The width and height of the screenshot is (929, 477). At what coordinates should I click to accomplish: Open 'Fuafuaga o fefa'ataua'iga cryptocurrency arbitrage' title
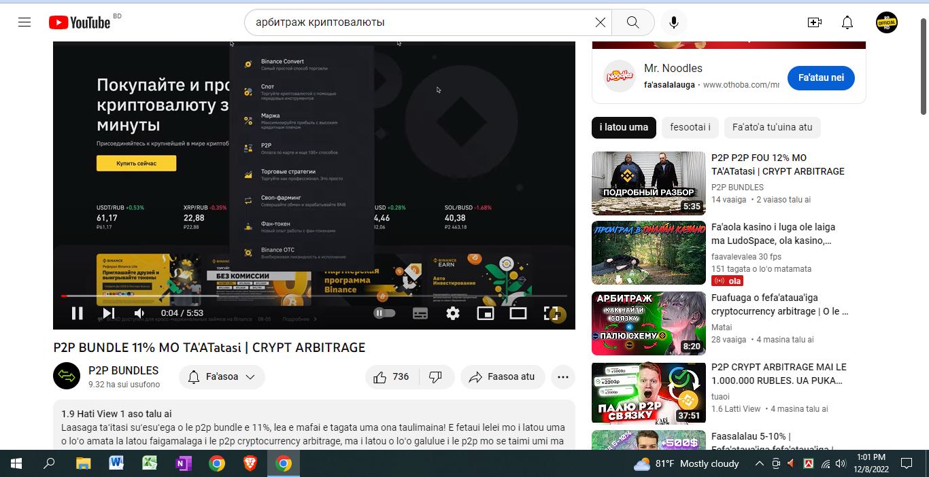tap(780, 304)
